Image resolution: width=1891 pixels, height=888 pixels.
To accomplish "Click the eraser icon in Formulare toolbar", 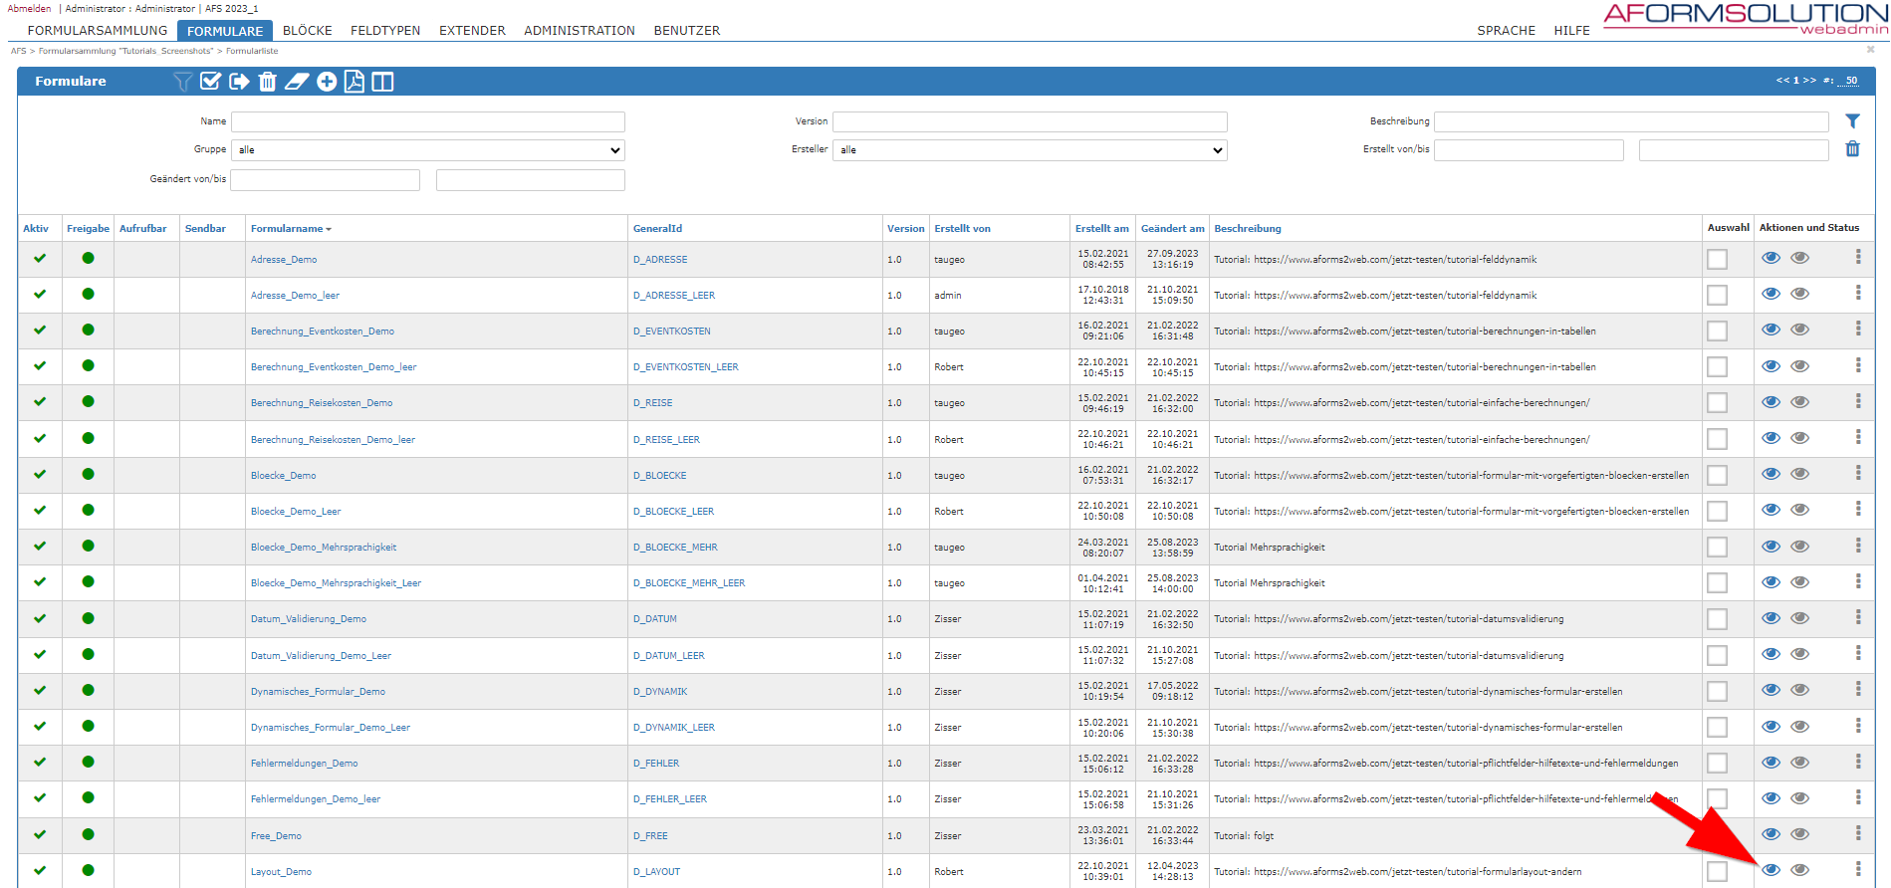I will pos(297,82).
